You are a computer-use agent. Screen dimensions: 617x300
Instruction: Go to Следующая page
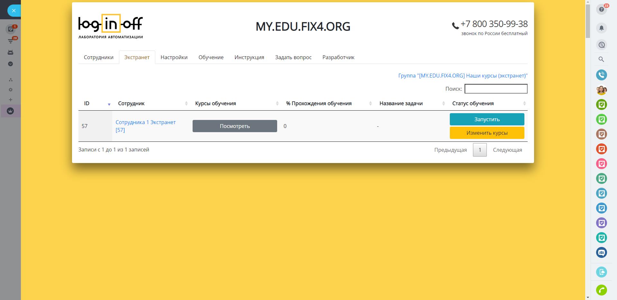(507, 150)
